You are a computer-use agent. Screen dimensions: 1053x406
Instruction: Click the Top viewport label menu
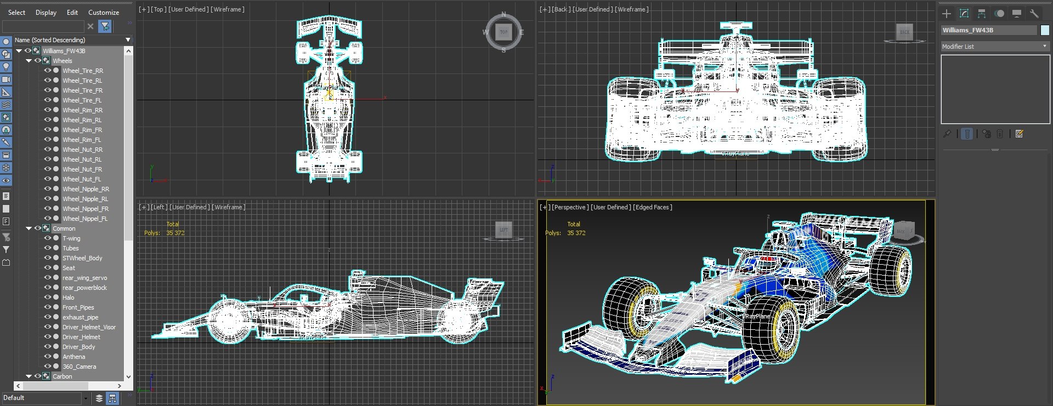click(158, 9)
